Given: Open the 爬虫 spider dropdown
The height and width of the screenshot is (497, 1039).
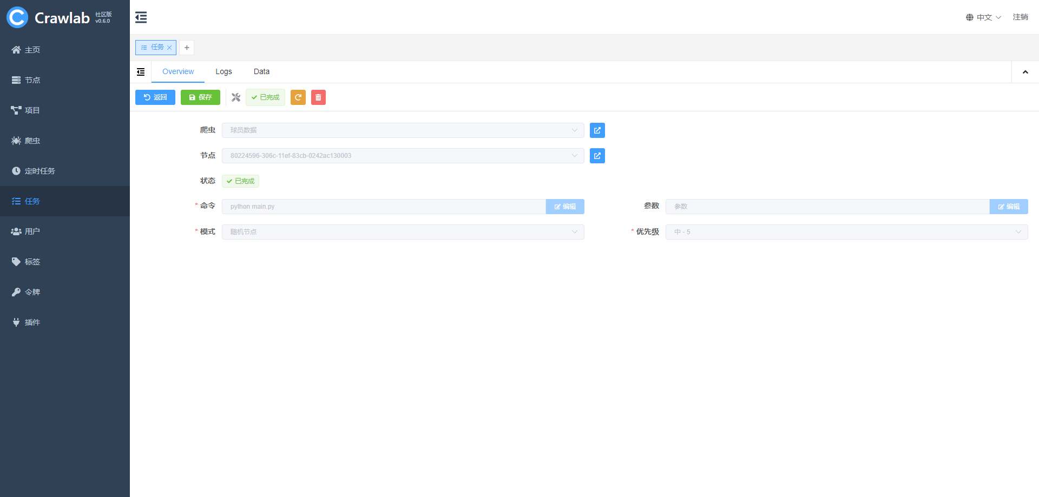Looking at the screenshot, I should click(x=403, y=130).
